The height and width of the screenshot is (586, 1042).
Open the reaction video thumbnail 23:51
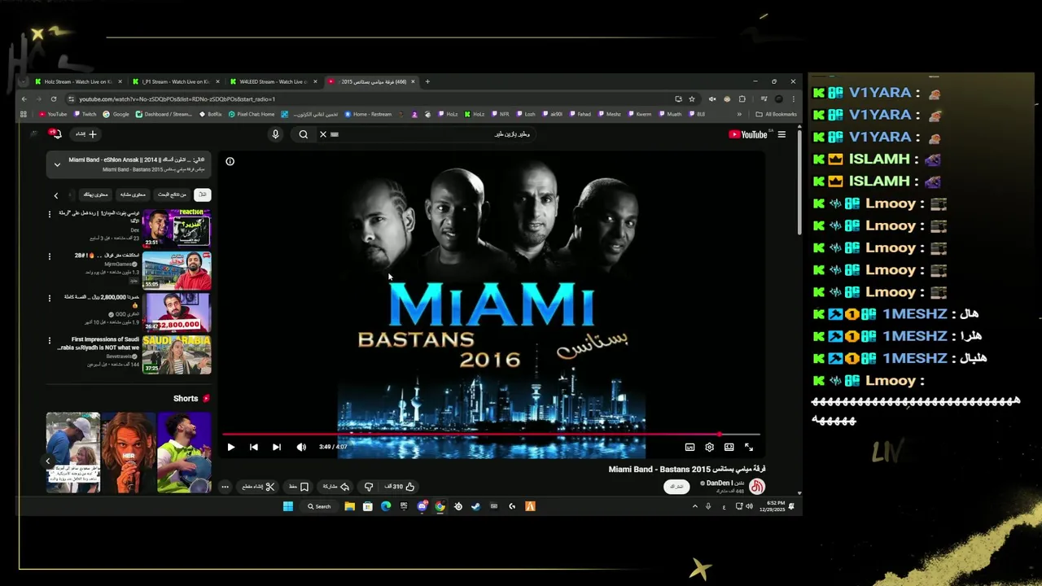pyautogui.click(x=177, y=228)
